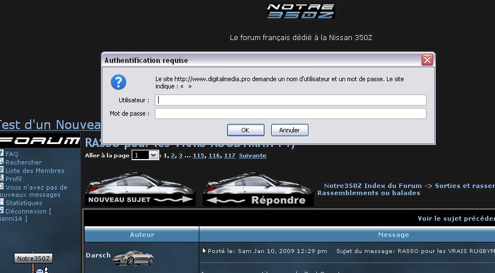Click the NOUVEAU SUJET car button
This screenshot has width=495, height=273.
point(140,192)
